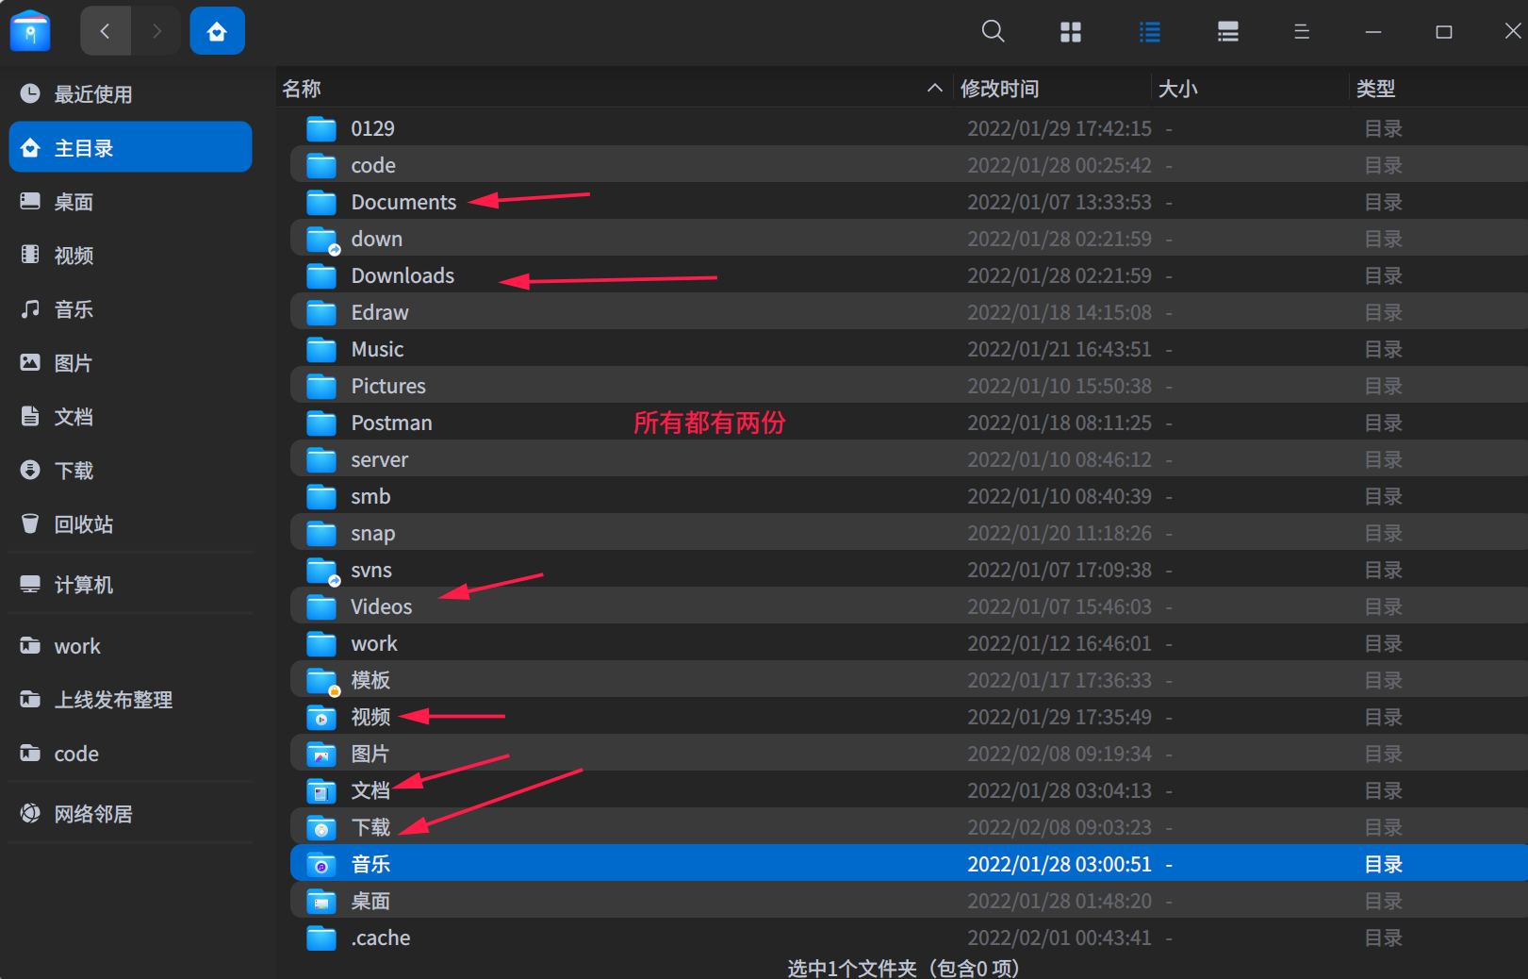Click the 音乐 folder icon in file list
This screenshot has width=1528, height=979.
coord(321,864)
